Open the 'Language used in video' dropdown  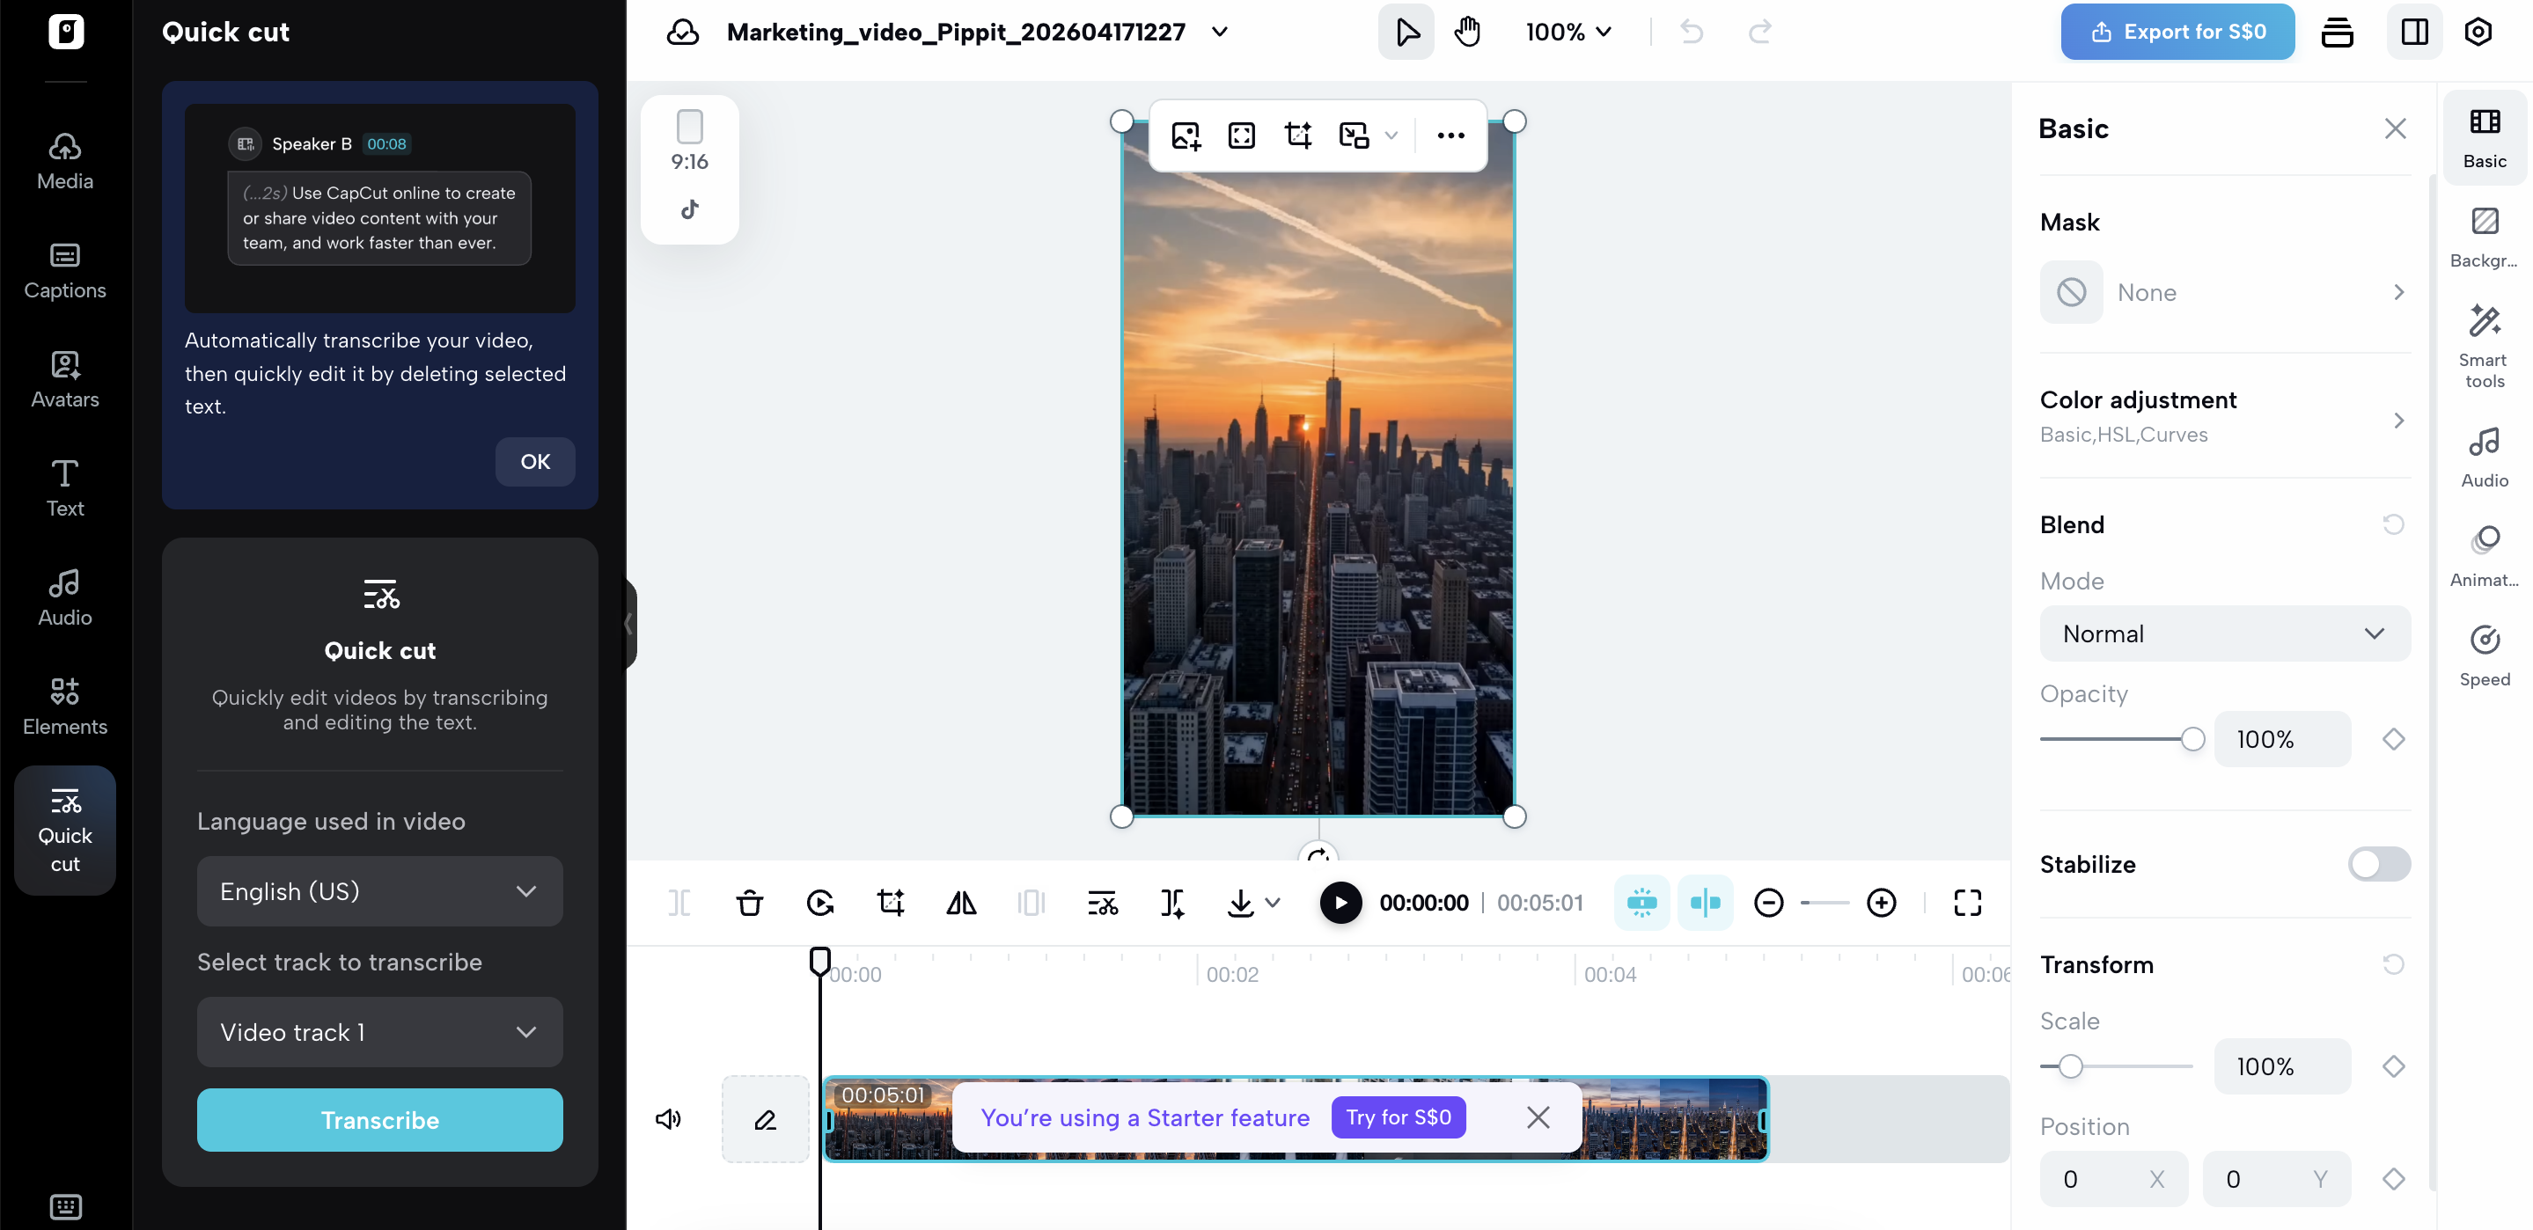click(379, 890)
